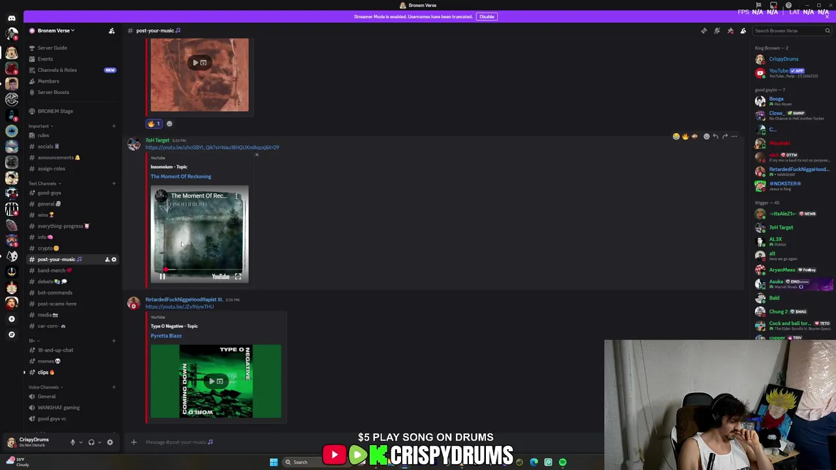Play the Type O Negative Pyretta Blaze thumbnail
Screen dimensions: 836x470
[x=216, y=381]
